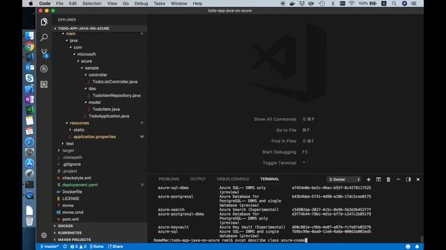Open pom.xml file
Screen dimensions: 446x250
click(70, 219)
